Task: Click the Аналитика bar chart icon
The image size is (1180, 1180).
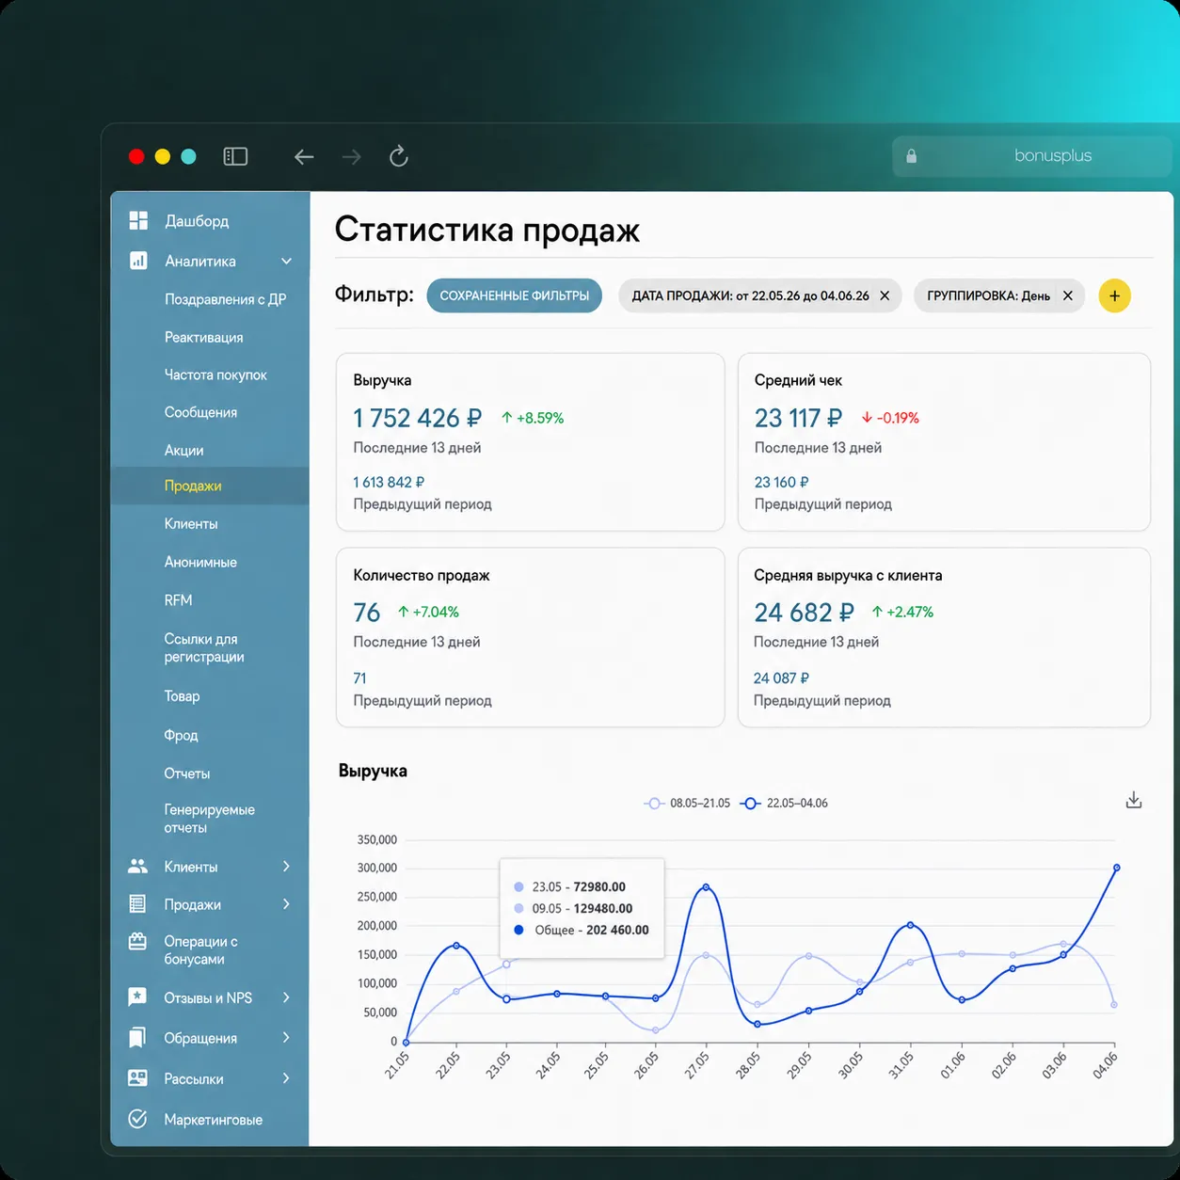Action: [138, 261]
